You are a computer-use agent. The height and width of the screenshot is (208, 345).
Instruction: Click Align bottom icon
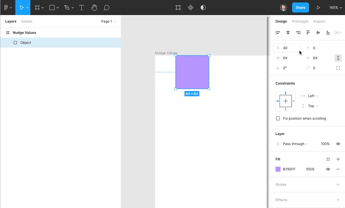pyautogui.click(x=328, y=33)
